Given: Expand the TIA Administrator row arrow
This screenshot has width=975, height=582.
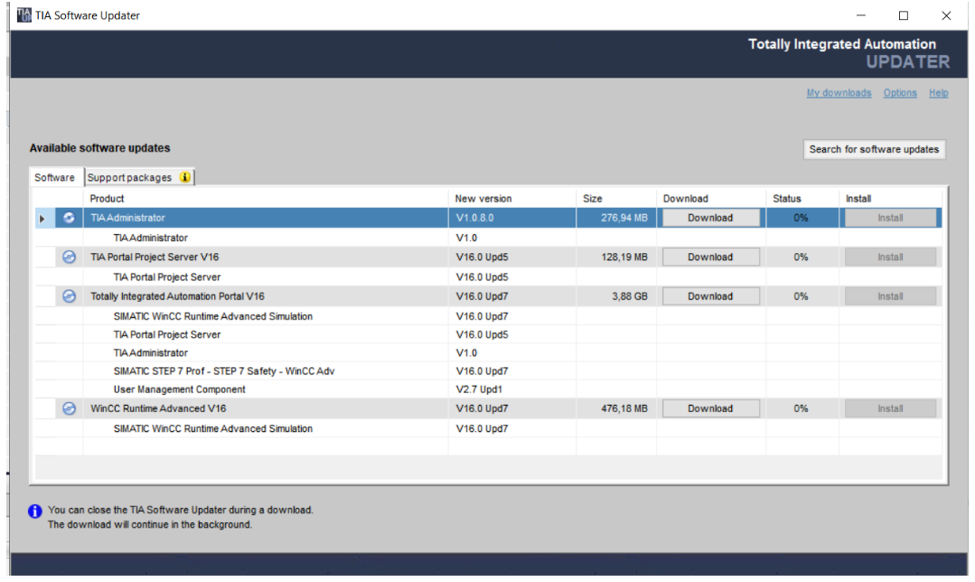Looking at the screenshot, I should tap(42, 219).
